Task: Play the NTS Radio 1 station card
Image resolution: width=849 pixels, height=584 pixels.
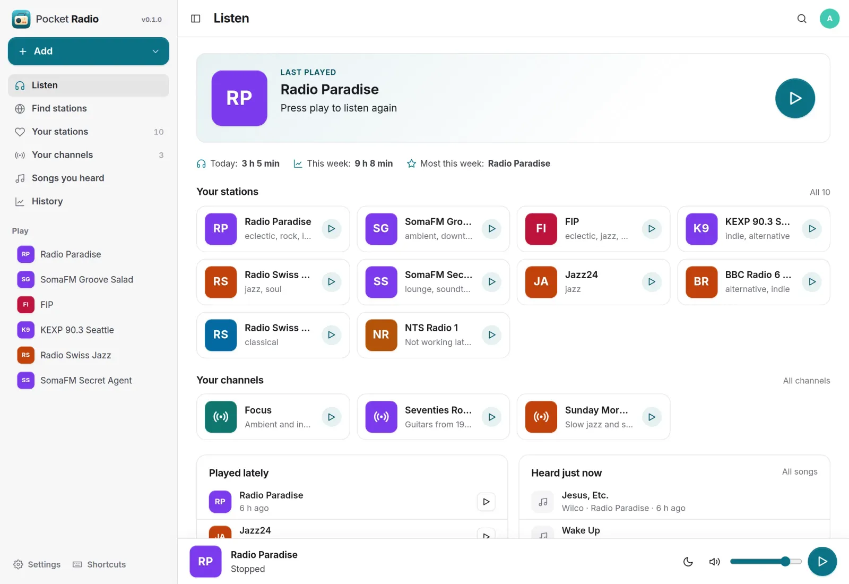Action: point(492,335)
